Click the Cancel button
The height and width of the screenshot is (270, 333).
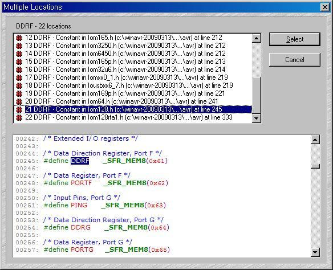[295, 60]
